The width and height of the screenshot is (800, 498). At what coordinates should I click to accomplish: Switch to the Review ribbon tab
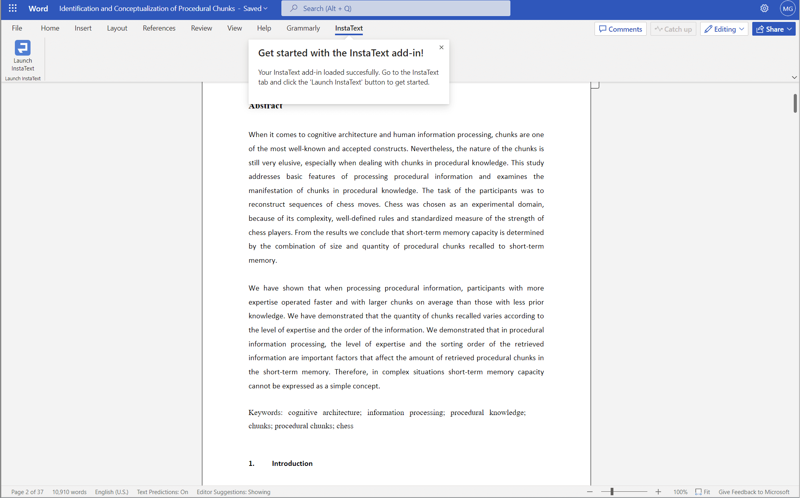coord(202,28)
